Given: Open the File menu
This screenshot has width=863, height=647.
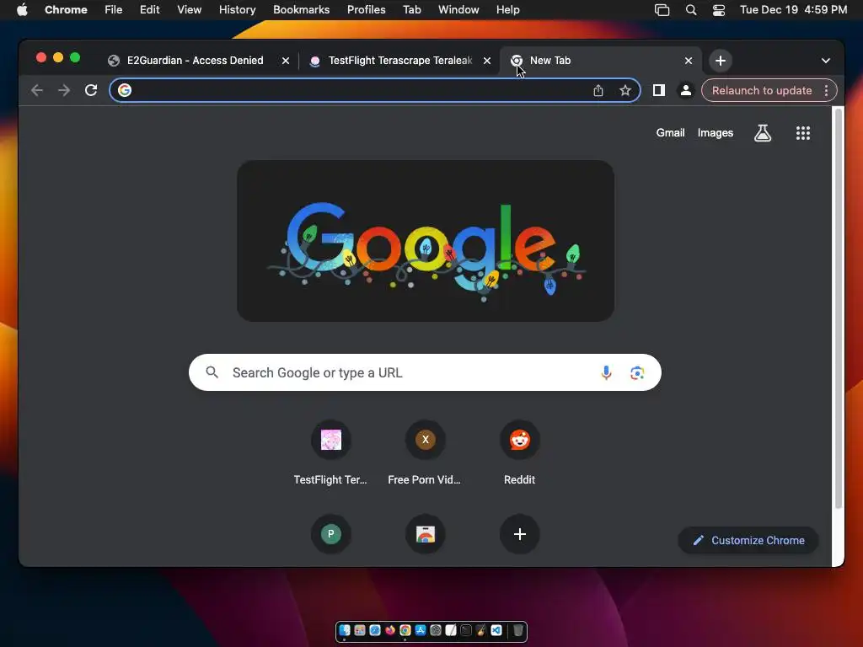Looking at the screenshot, I should point(114,10).
